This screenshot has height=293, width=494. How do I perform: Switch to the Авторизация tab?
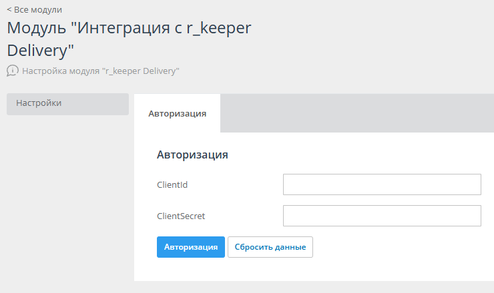pyautogui.click(x=177, y=113)
